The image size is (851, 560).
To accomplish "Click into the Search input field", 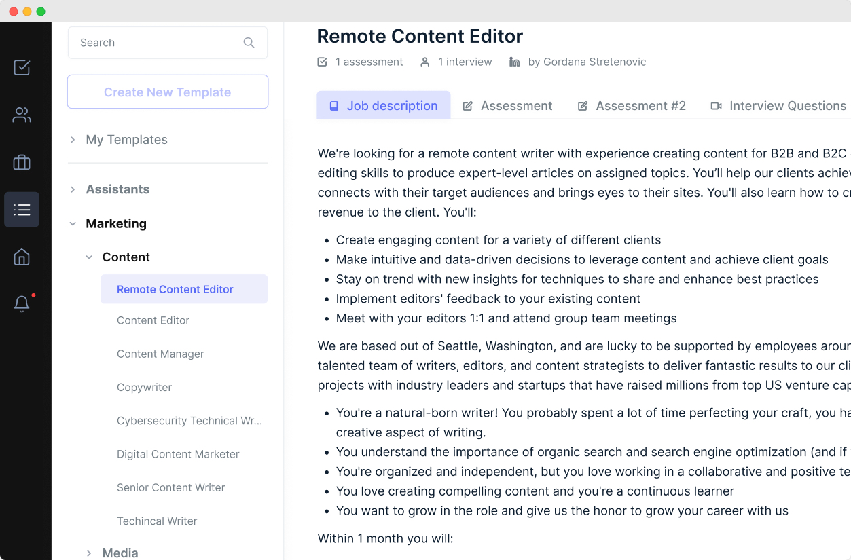I will coord(156,43).
